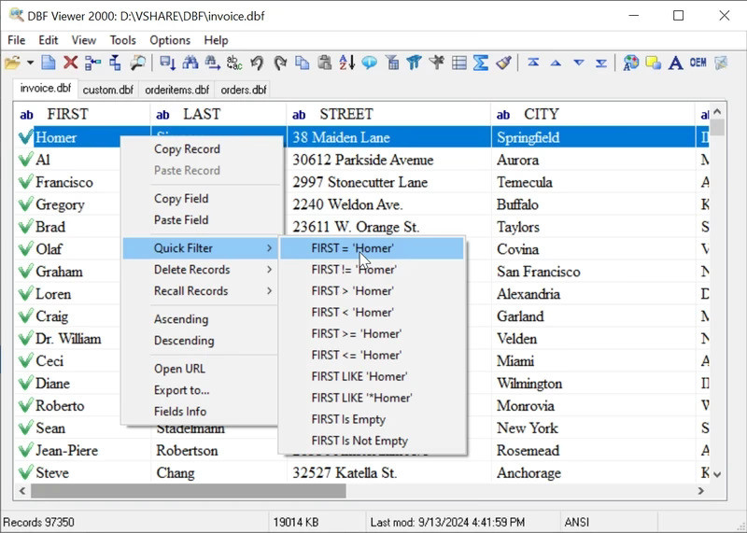747x533 pixels.
Task: Click the ab-ac Replace icon
Action: tap(234, 63)
